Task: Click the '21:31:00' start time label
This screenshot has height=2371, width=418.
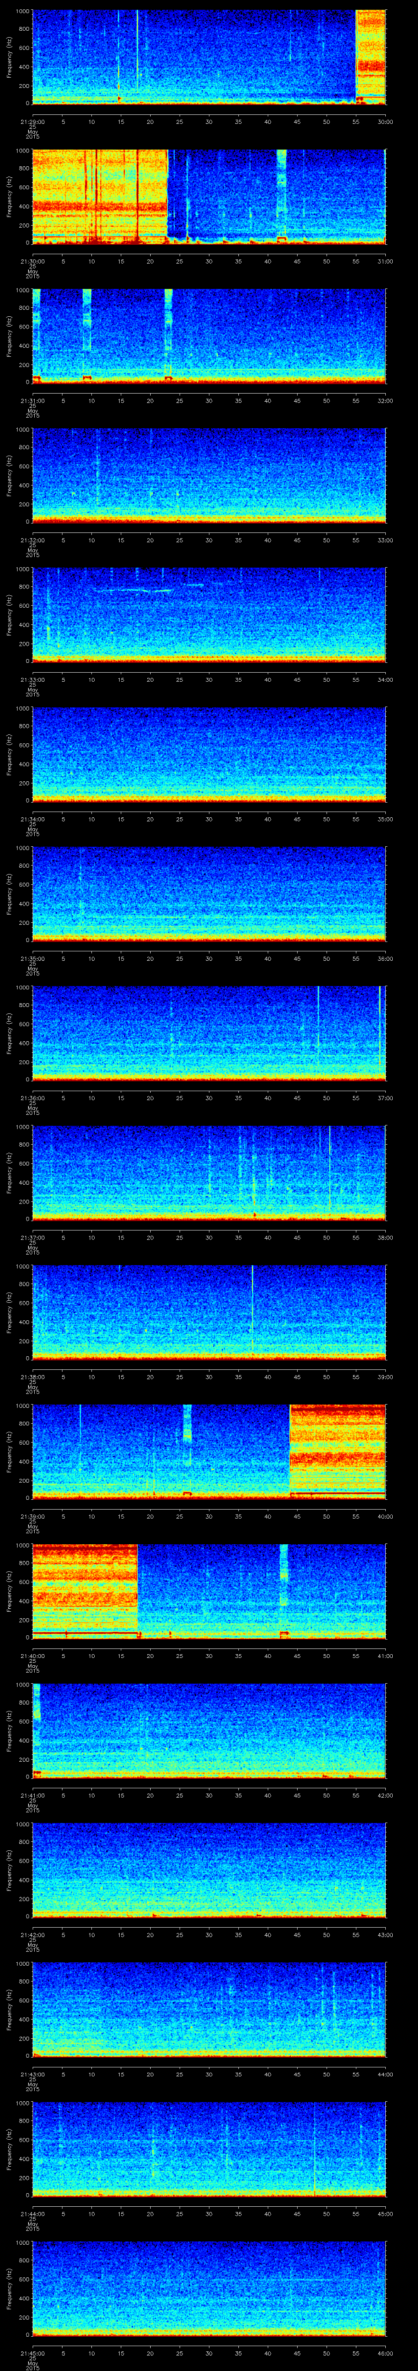Action: [32, 400]
